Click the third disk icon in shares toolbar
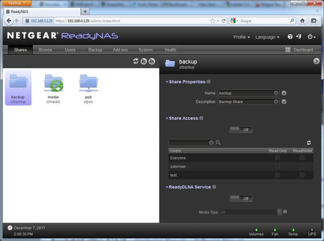This screenshot has width=324, height=241. pos(152,61)
